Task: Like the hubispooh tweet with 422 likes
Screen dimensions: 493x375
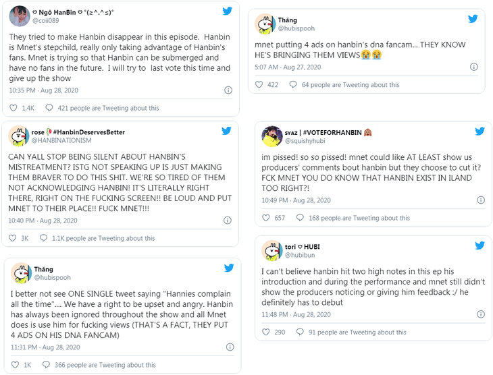Action: point(259,85)
